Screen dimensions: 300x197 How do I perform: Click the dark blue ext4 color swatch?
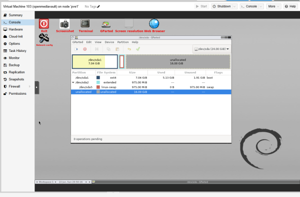(98, 77)
